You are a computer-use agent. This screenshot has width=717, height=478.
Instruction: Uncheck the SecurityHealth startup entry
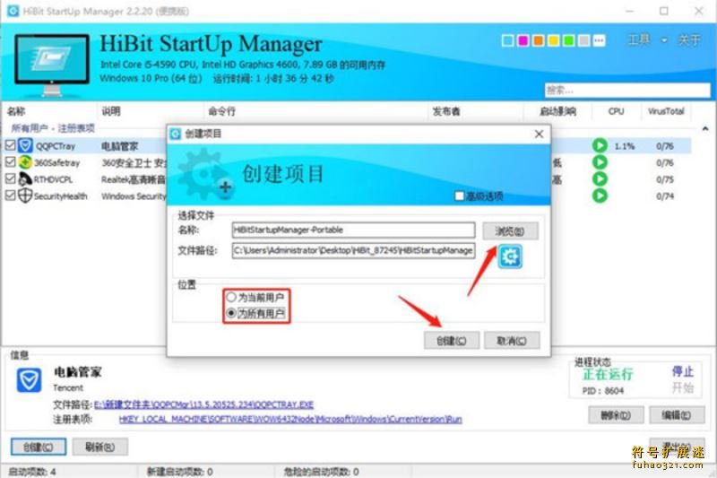(x=10, y=196)
